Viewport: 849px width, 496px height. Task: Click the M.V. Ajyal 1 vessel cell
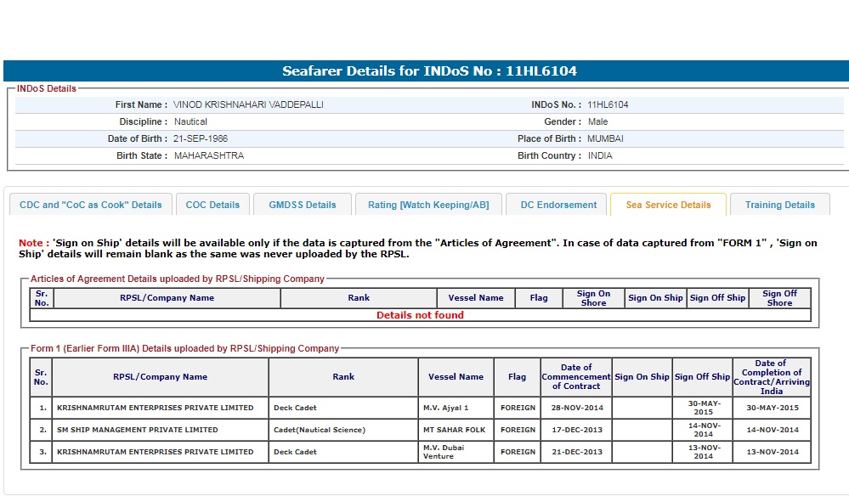click(446, 408)
